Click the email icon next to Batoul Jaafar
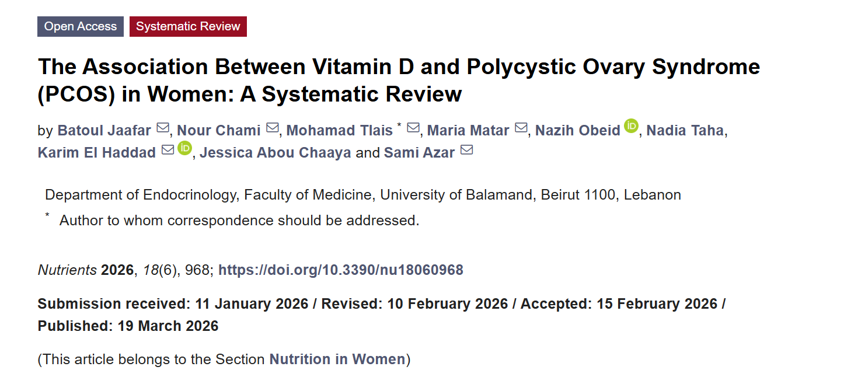 (x=163, y=128)
